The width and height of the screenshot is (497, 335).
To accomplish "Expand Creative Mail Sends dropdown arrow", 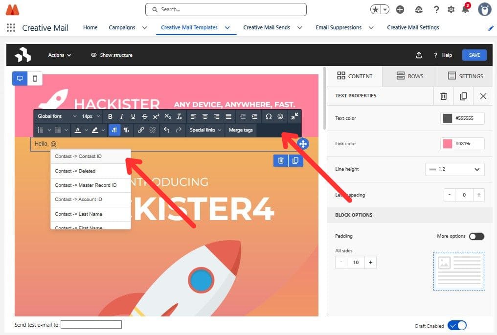I will point(299,27).
